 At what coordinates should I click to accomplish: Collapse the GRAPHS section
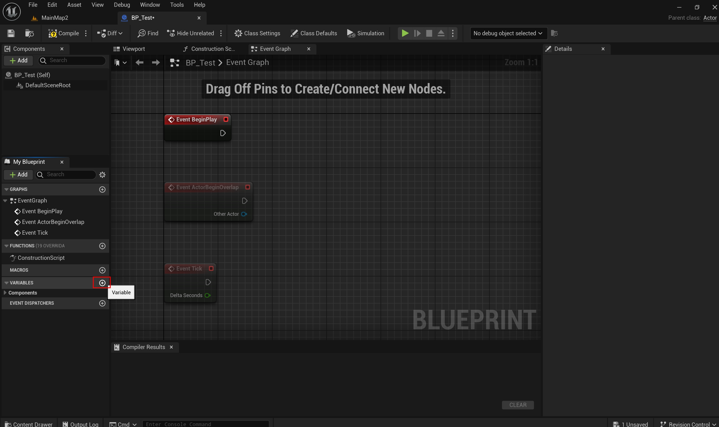(6, 189)
